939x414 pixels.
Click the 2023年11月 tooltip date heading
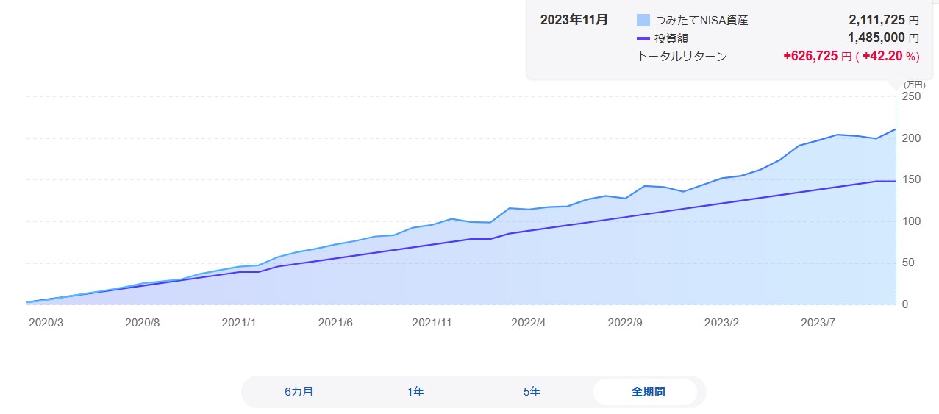pyautogui.click(x=574, y=20)
